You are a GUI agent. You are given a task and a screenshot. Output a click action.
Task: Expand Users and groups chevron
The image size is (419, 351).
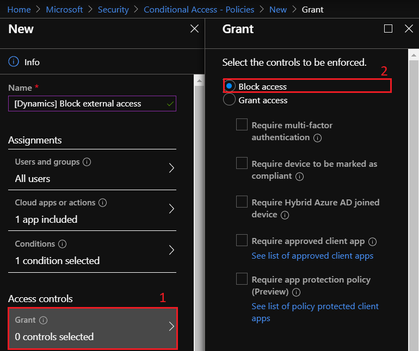coord(171,168)
